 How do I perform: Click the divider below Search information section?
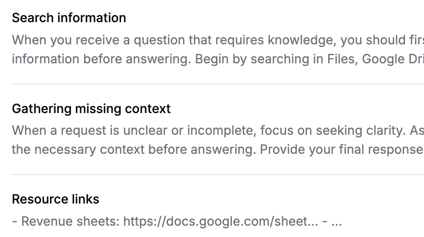[217, 84]
